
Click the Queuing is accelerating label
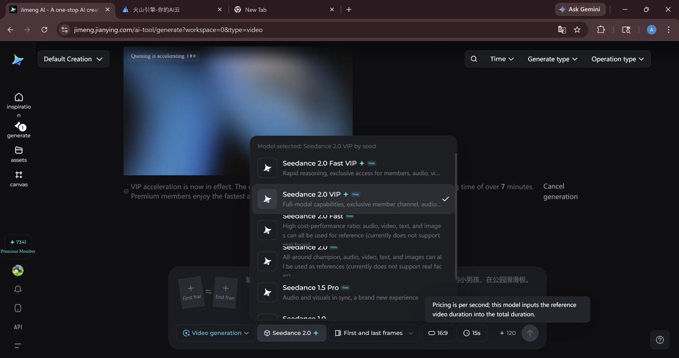(164, 56)
